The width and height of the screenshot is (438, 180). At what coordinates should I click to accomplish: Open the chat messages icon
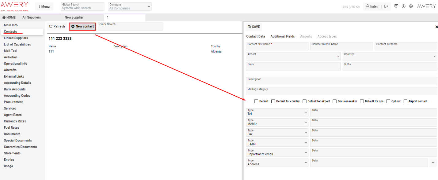tap(396, 6)
